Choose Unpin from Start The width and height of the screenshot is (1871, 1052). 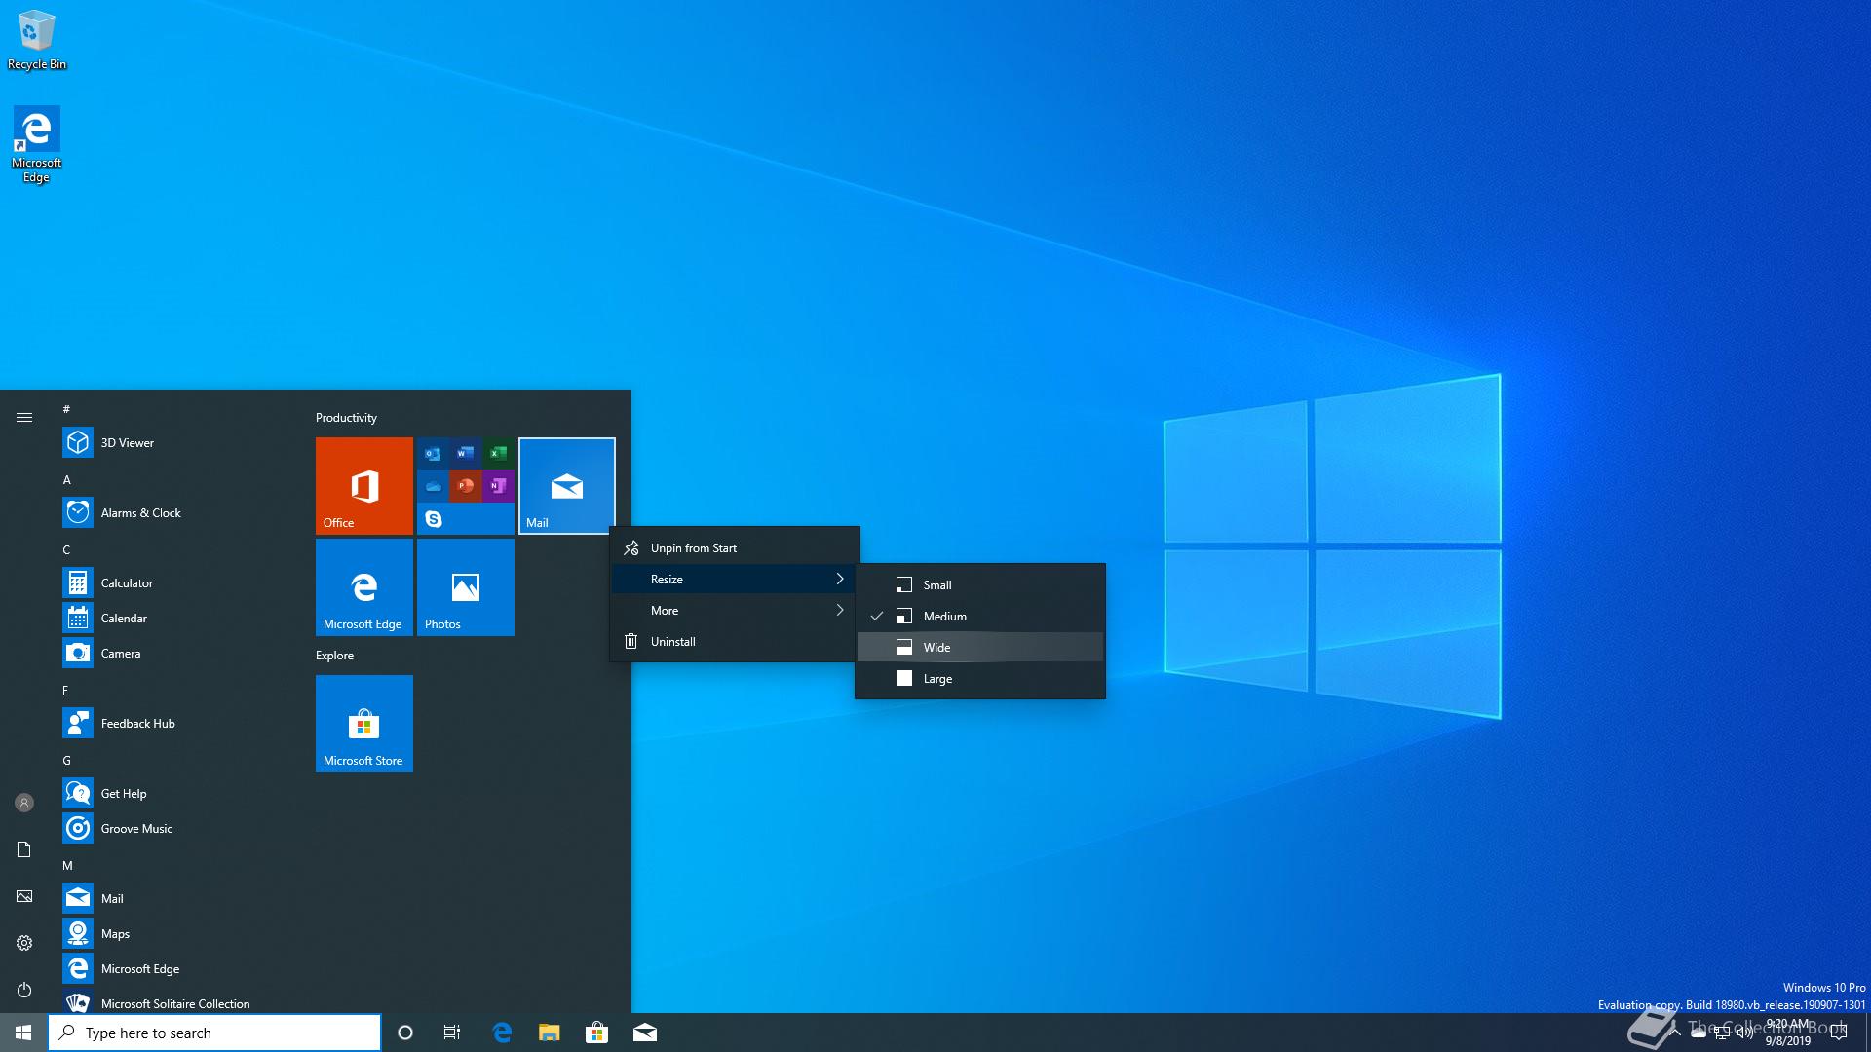[735, 547]
